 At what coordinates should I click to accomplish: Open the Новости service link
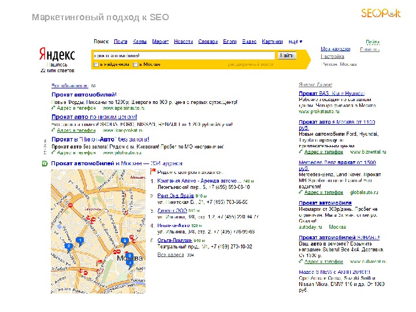(183, 42)
